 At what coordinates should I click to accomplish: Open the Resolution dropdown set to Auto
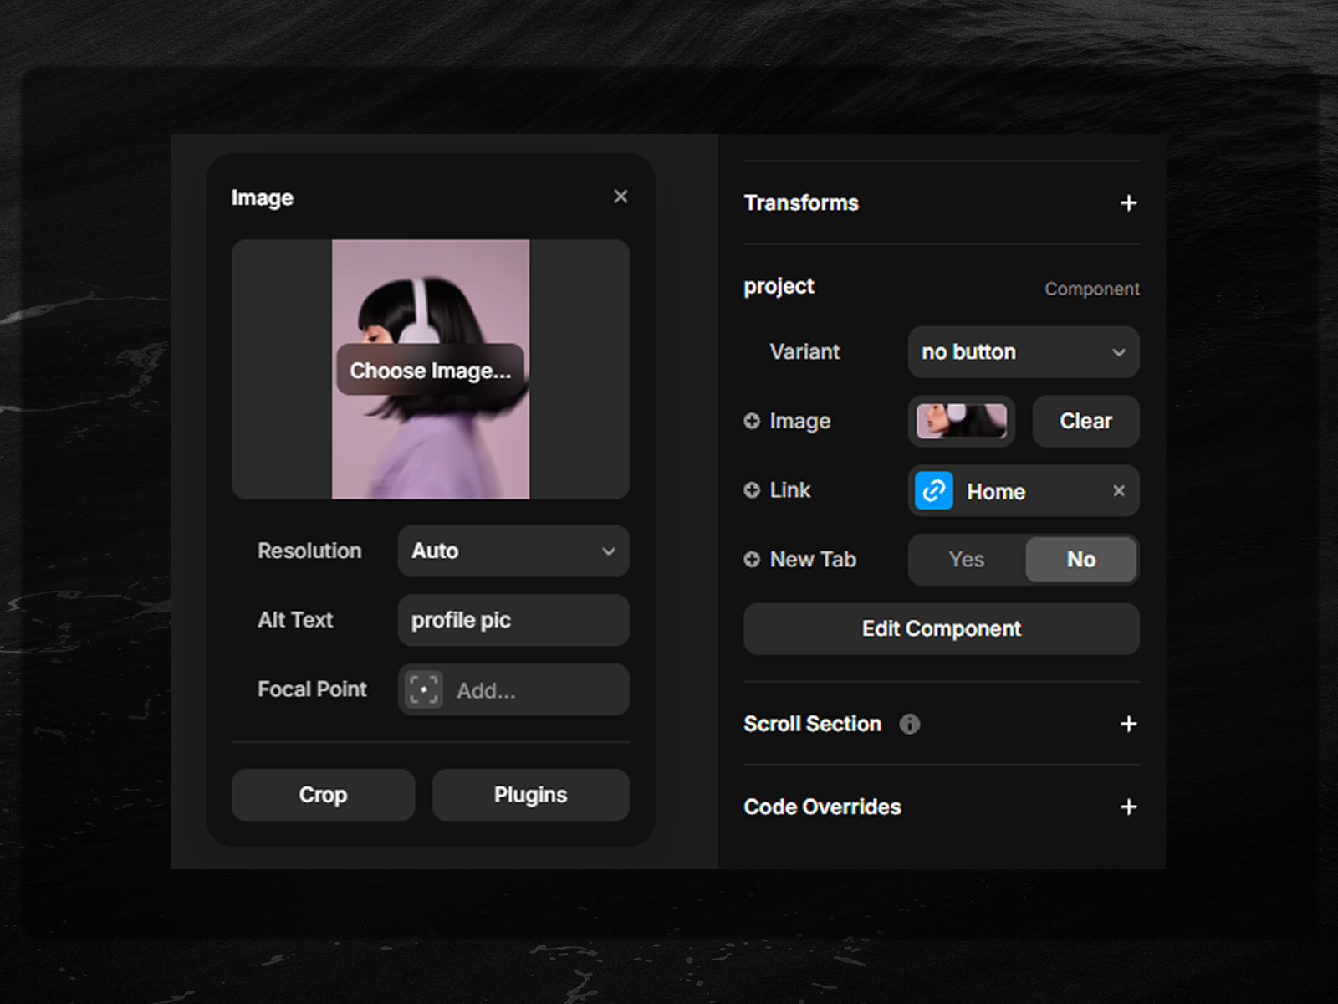point(513,551)
